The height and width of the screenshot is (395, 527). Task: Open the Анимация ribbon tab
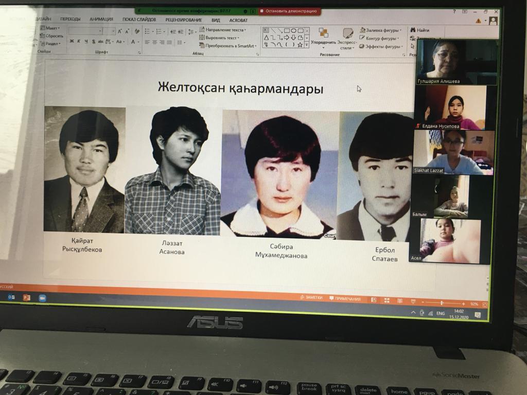(101, 19)
